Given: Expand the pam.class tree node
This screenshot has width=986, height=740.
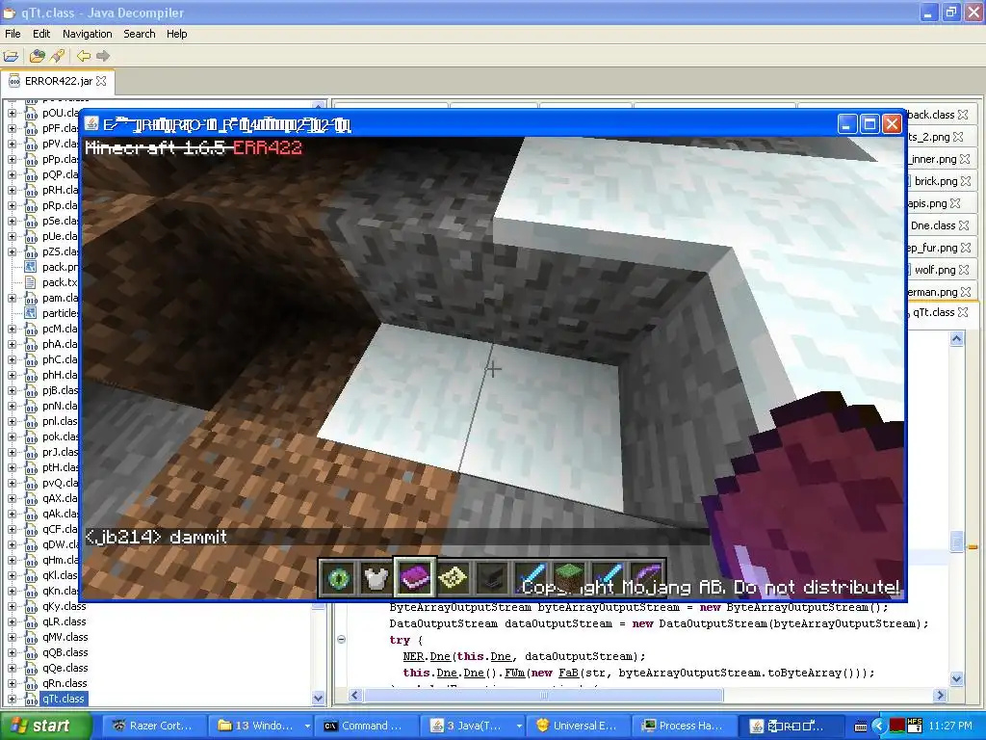Looking at the screenshot, I should (x=12, y=298).
